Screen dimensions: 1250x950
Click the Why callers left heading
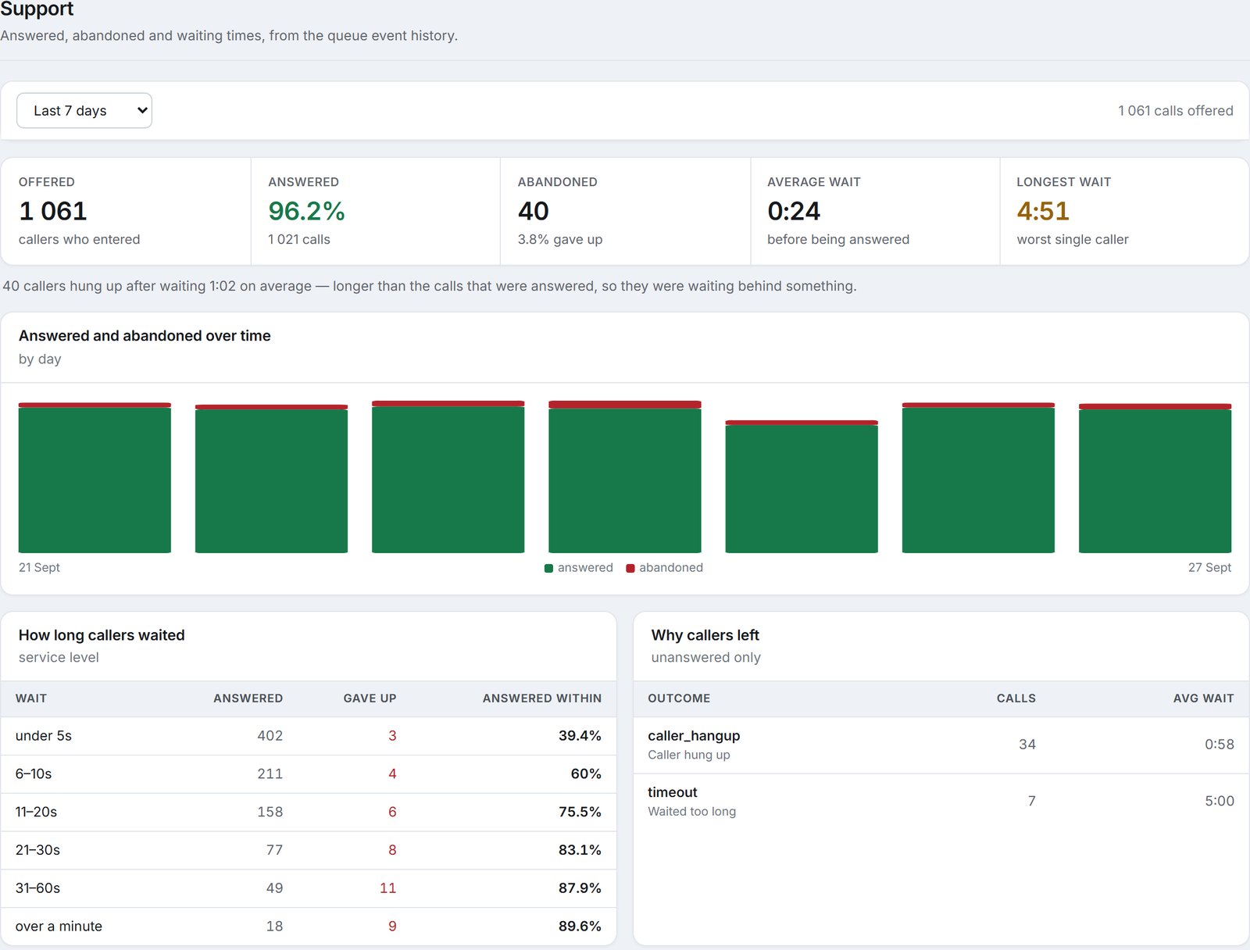(x=705, y=635)
